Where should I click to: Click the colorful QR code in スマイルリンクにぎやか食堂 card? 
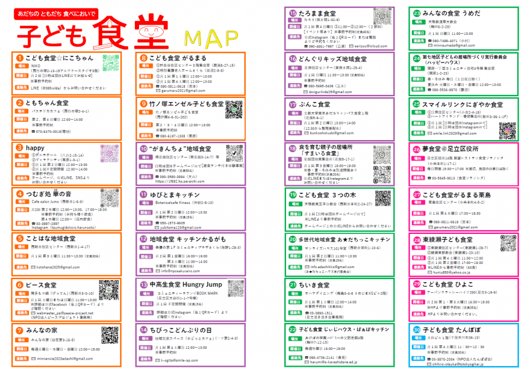click(508, 130)
